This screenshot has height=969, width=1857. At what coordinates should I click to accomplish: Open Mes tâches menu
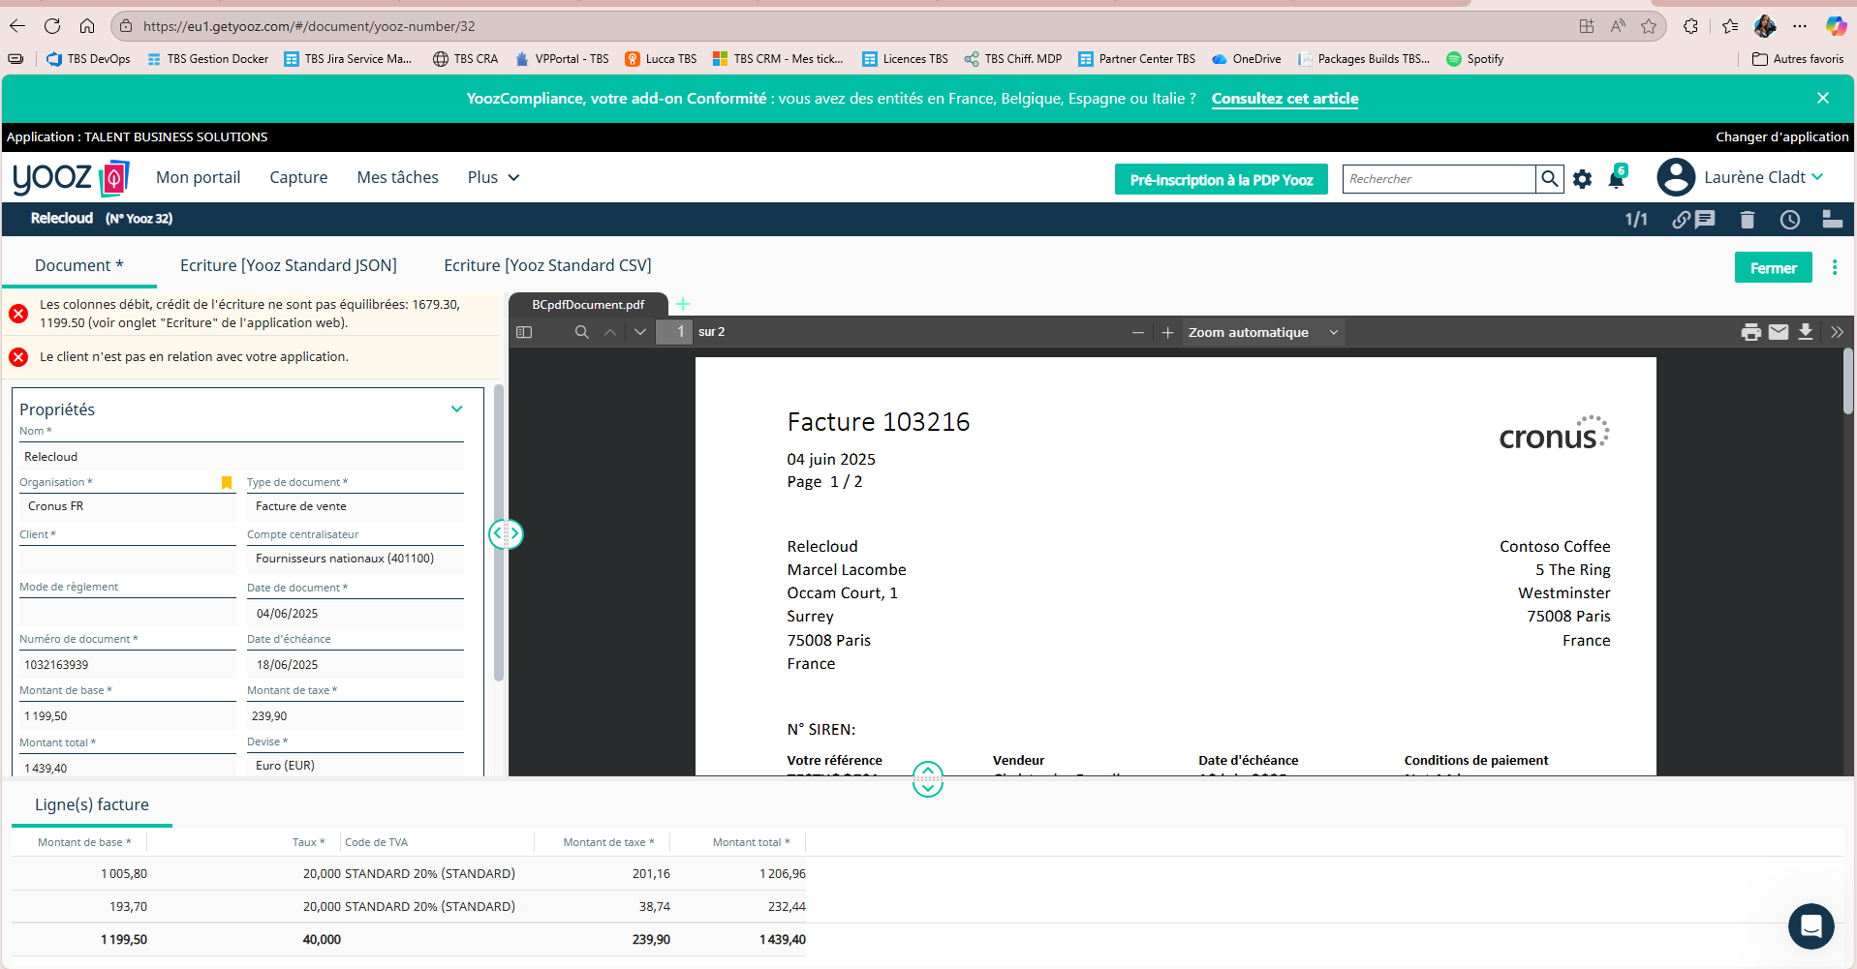point(397,177)
